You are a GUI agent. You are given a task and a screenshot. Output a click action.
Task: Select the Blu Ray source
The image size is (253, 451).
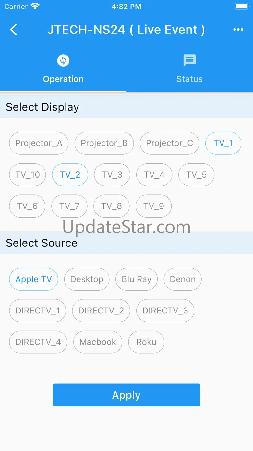137,279
